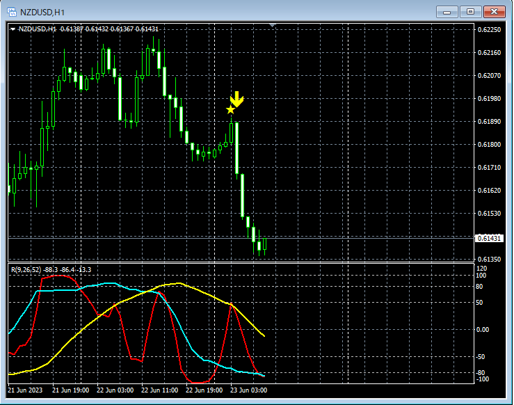
Task: Close the NZDUSD,H1 chart window
Action: [x=495, y=11]
